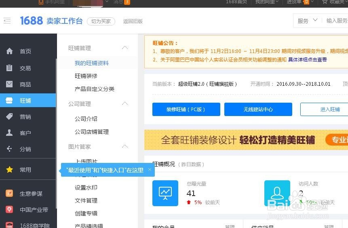The width and height of the screenshot is (348, 228).
Task: Click the 专业 orange button on banner
Action: pos(337,139)
